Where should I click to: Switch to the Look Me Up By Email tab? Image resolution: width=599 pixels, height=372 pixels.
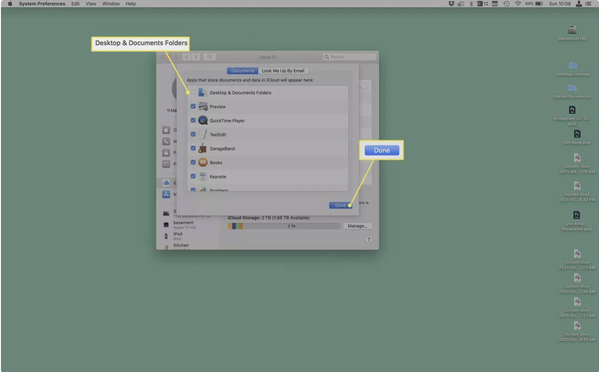coord(284,71)
